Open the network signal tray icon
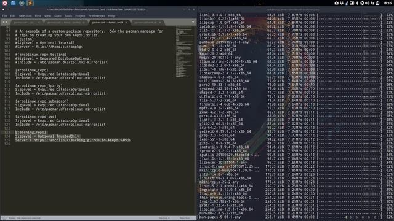This screenshot has width=394, height=221. tap(347, 3)
